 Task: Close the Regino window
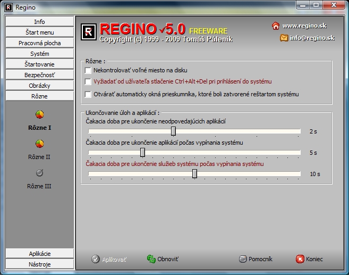coord(334,5)
